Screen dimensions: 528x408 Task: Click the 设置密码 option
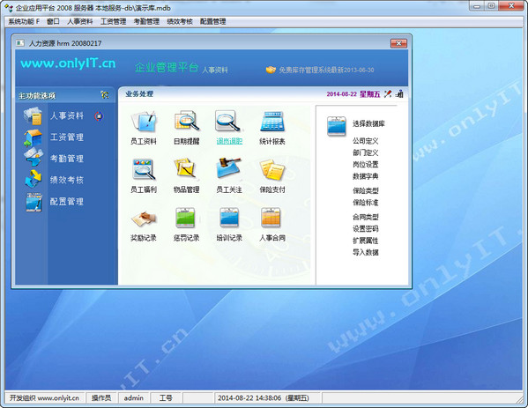[x=365, y=228]
